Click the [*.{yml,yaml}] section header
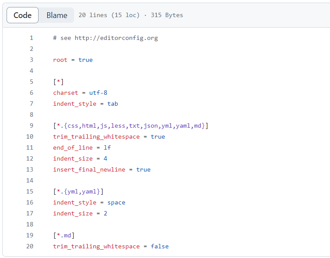The width and height of the screenshot is (330, 258). 78,192
